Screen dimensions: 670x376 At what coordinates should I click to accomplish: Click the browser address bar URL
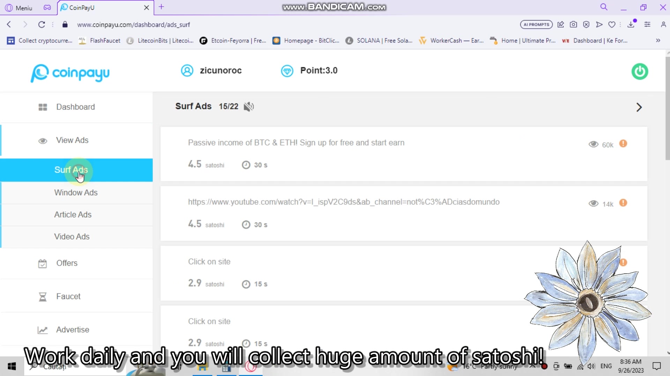click(133, 25)
